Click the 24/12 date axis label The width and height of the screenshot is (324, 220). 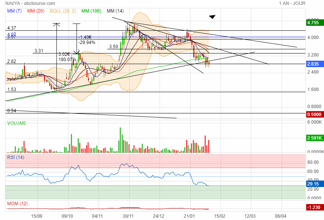click(x=158, y=216)
